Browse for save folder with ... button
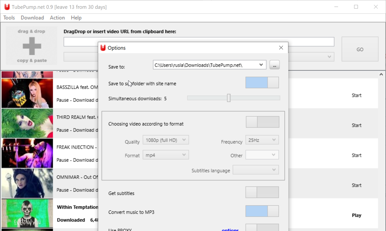This screenshot has height=231, width=386. (x=274, y=65)
